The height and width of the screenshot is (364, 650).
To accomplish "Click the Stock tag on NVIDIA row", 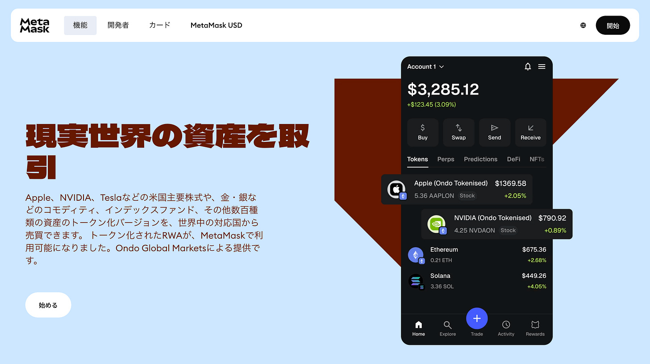I will pos(508,231).
